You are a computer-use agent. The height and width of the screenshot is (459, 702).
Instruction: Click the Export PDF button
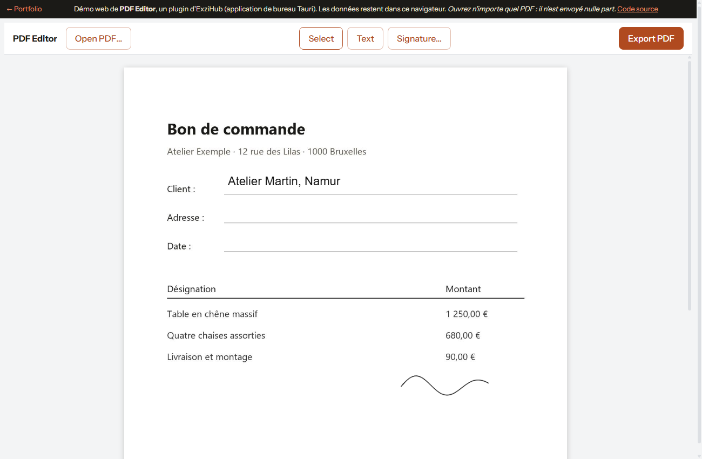(651, 38)
